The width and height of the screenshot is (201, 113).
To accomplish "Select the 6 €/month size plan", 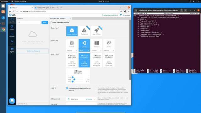I will point(72,60).
